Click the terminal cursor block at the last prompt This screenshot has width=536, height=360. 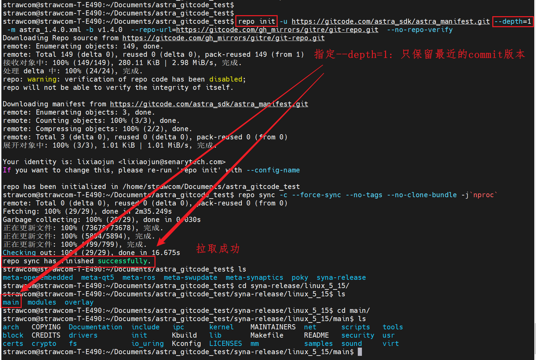[360, 352]
